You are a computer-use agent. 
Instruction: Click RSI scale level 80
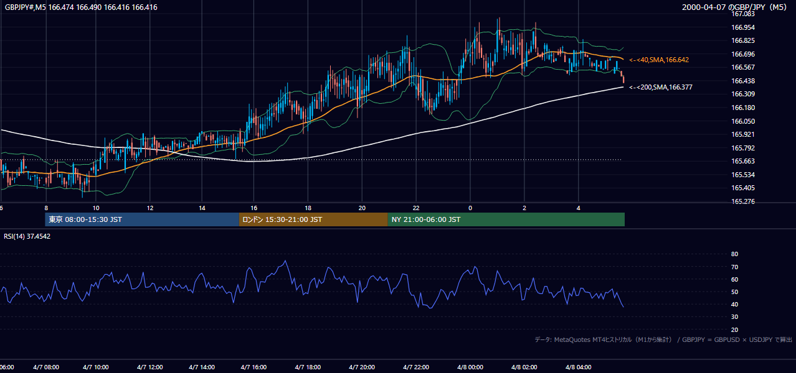[x=734, y=254]
